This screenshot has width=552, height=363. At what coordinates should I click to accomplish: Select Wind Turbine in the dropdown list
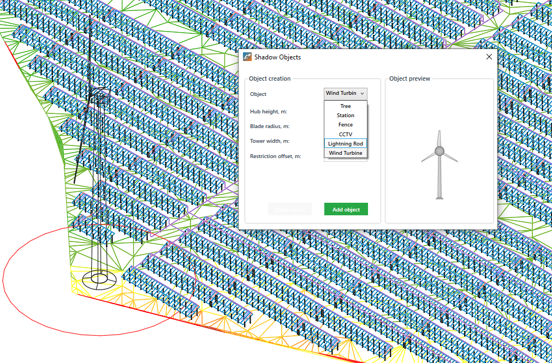coord(346,153)
